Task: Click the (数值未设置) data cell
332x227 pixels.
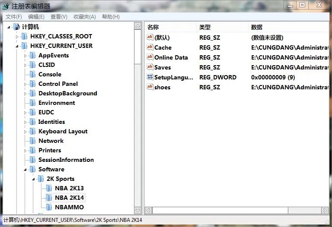Action: [267, 38]
